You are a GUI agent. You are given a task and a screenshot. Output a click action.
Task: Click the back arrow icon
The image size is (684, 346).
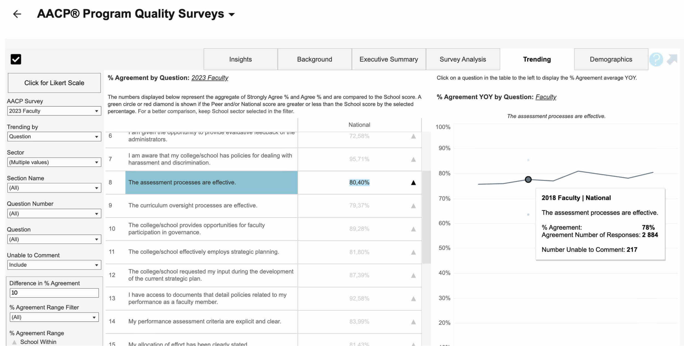[x=17, y=14]
